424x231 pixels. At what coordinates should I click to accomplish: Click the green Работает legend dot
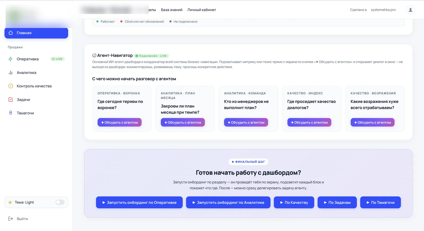coord(98,21)
